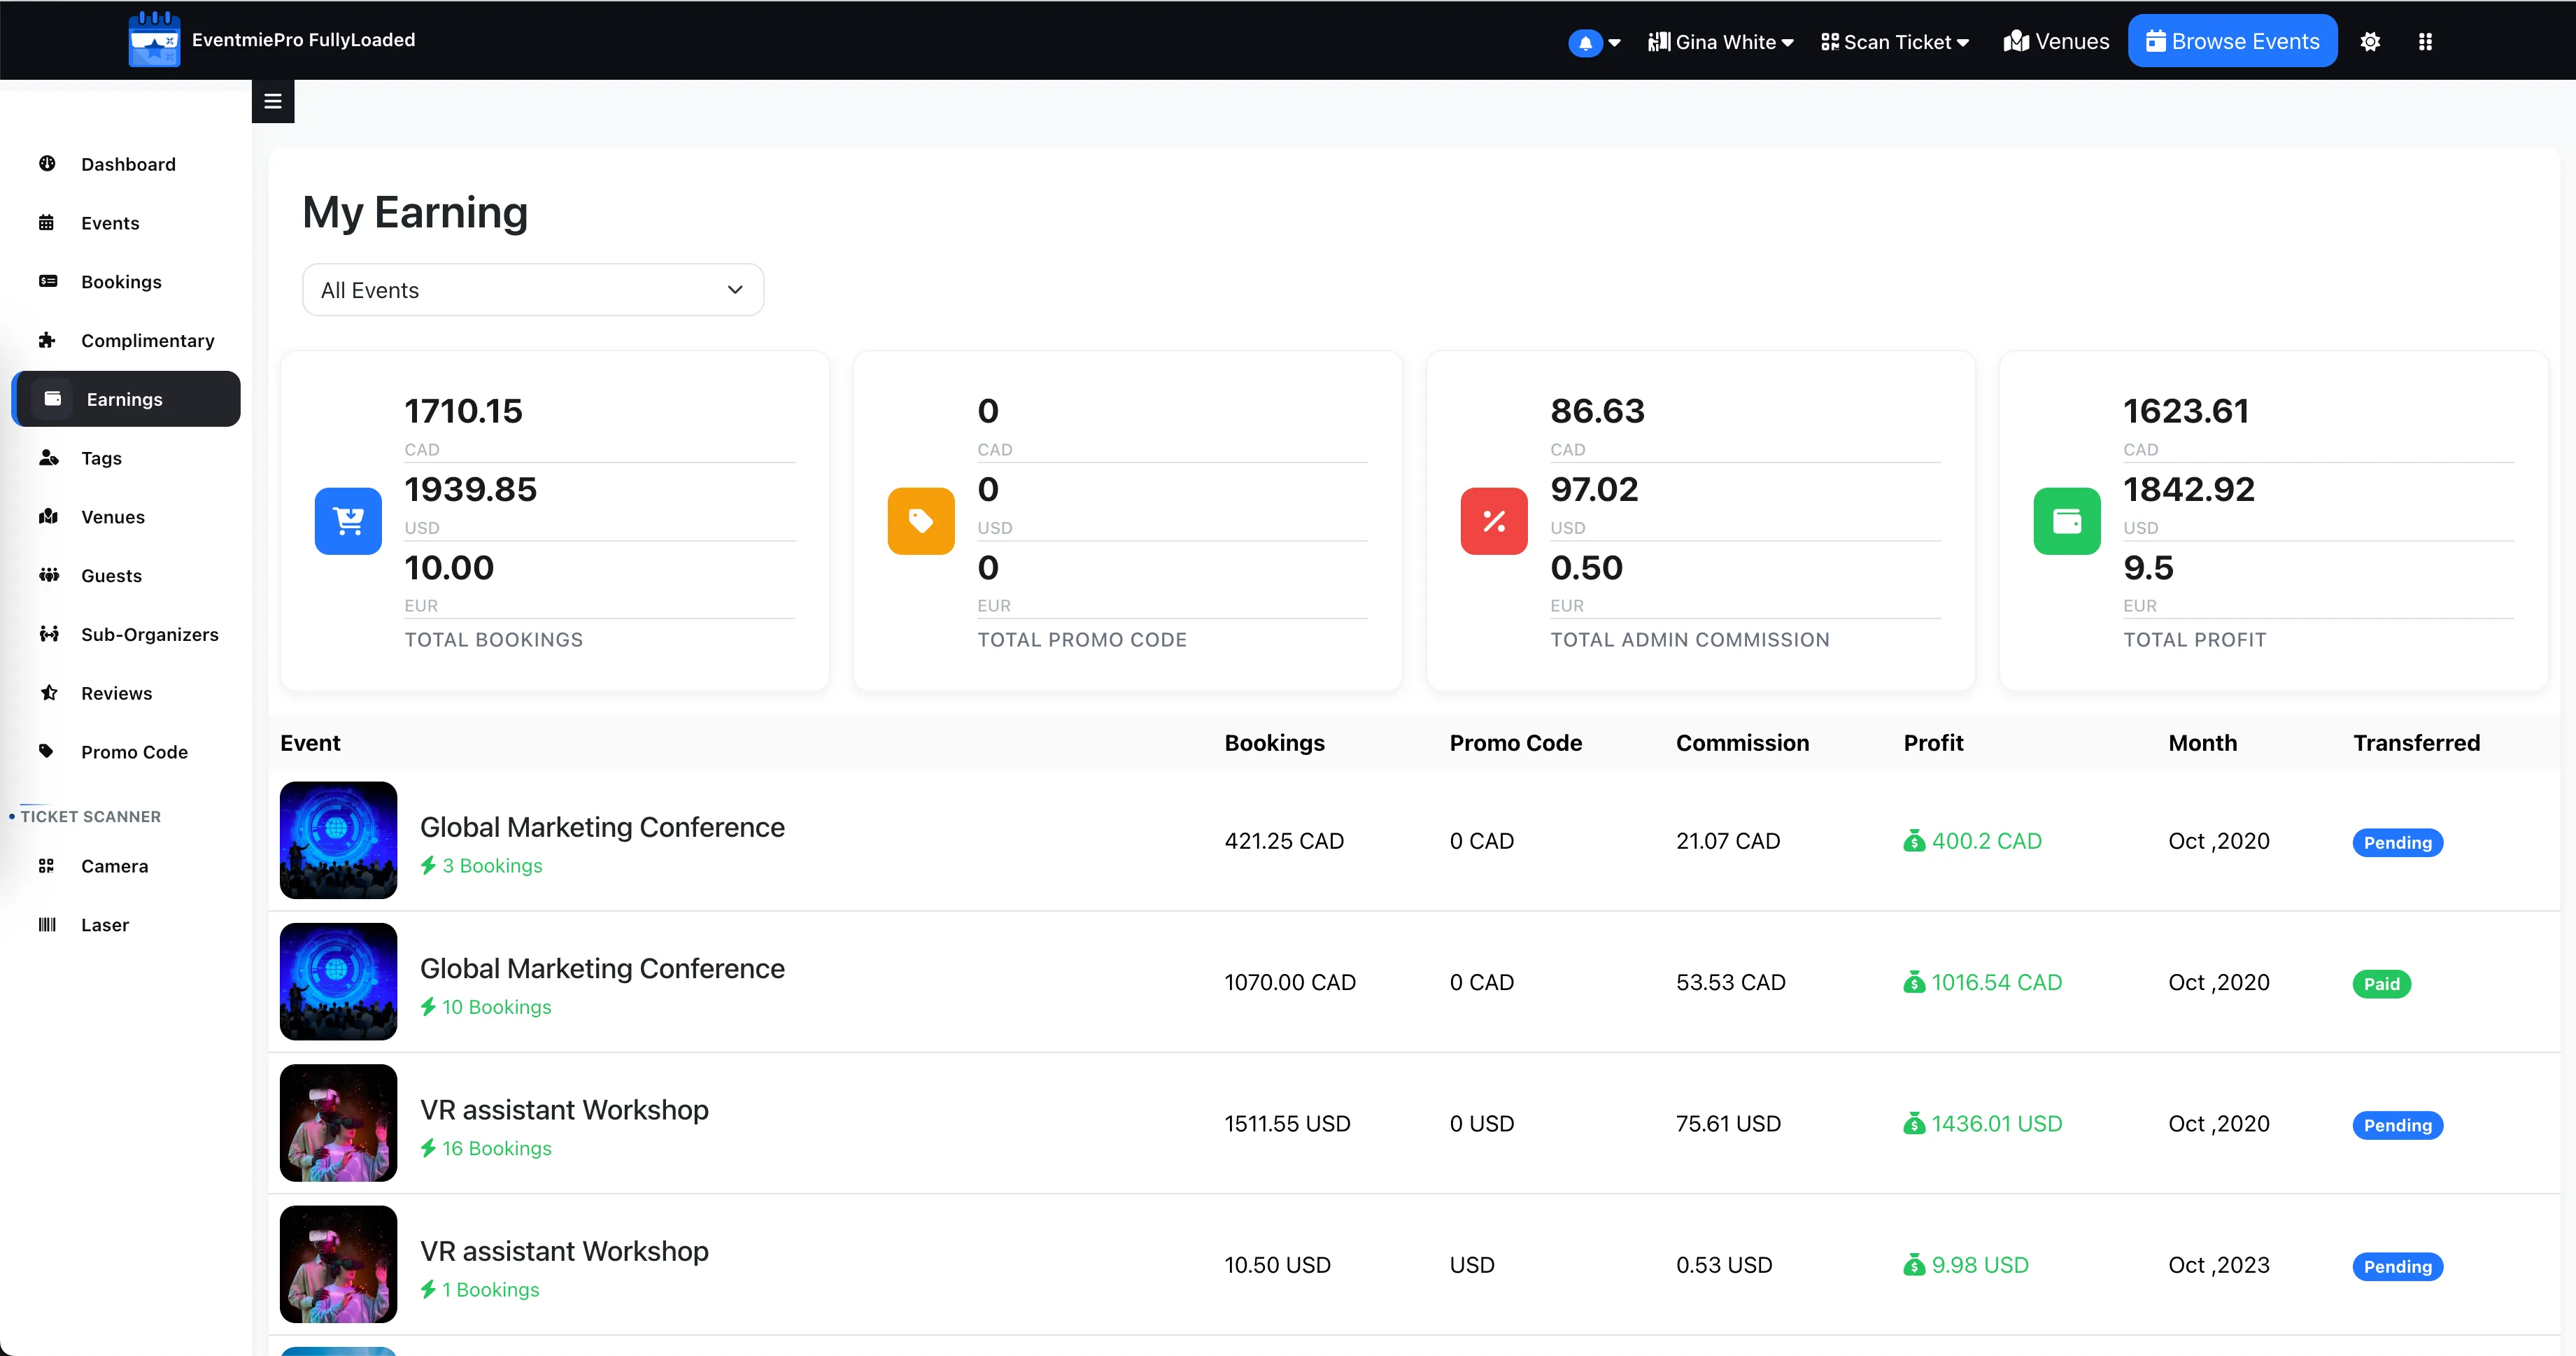Click Paid badge on Global Marketing Conference
Screen dimensions: 2576x1356
pos(2382,984)
